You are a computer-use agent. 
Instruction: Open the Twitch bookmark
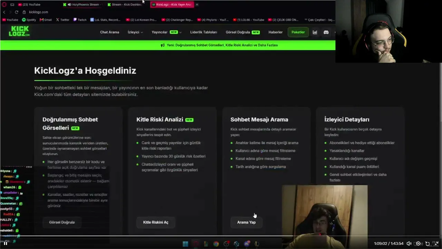80,20
